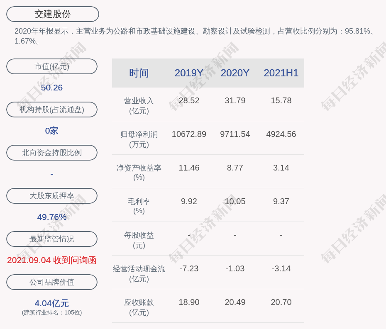386x329 pixels.
Task: Click the brand value 4.04亿元
Action: 52,303
